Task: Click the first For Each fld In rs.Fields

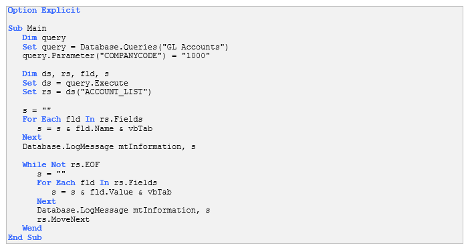Action: coord(82,119)
